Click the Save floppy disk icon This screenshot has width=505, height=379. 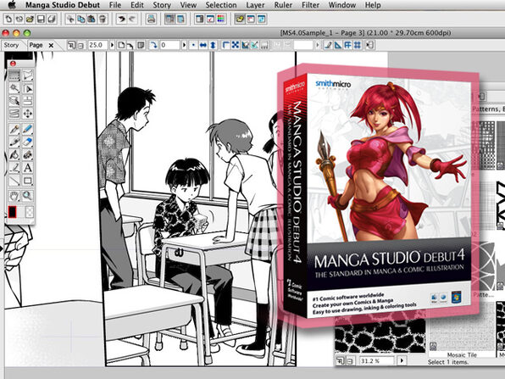(41, 19)
